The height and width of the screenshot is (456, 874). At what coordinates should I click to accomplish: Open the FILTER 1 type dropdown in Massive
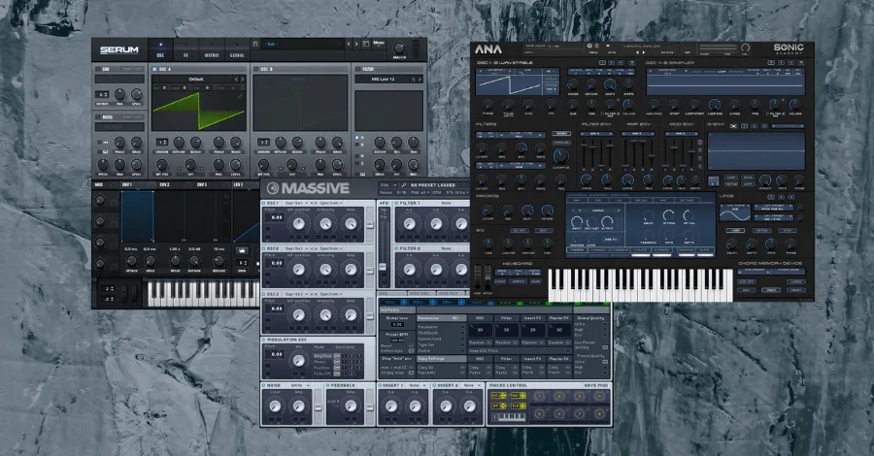click(x=446, y=203)
